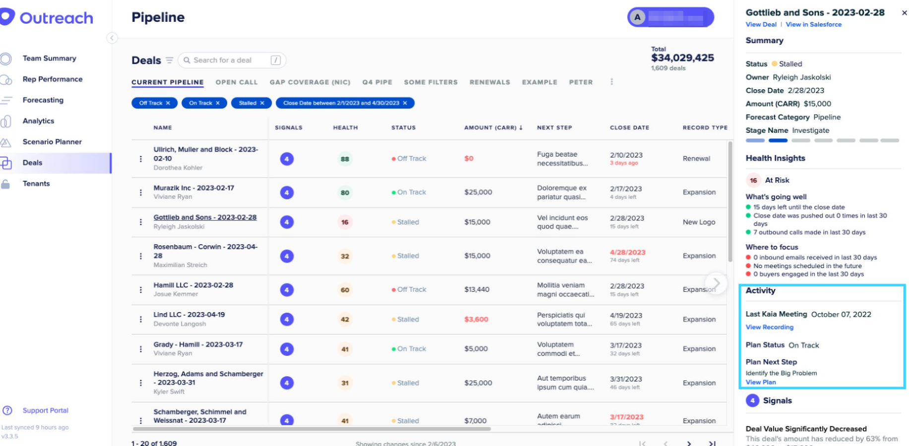Image resolution: width=909 pixels, height=446 pixels.
Task: Open Analytics from sidebar
Action: click(x=38, y=121)
